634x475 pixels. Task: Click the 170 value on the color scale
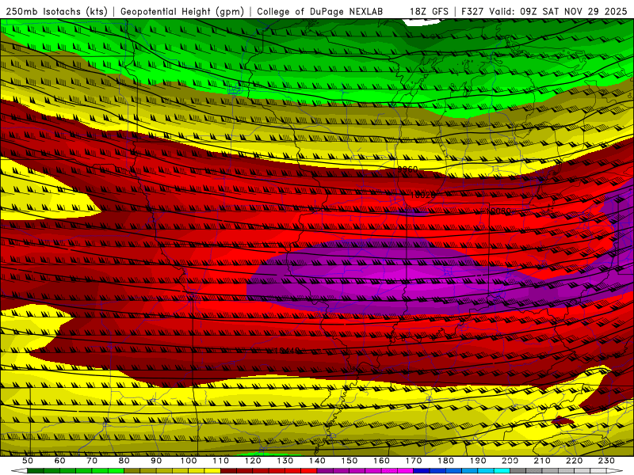tap(414, 461)
